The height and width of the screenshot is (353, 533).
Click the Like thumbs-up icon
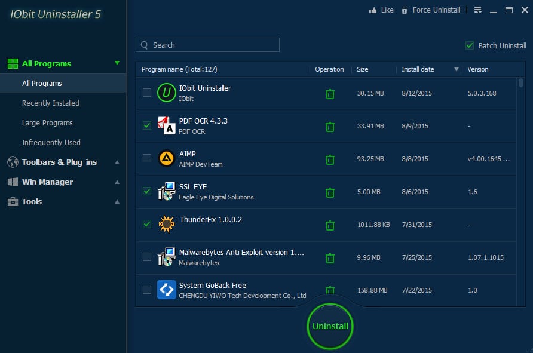click(x=373, y=10)
